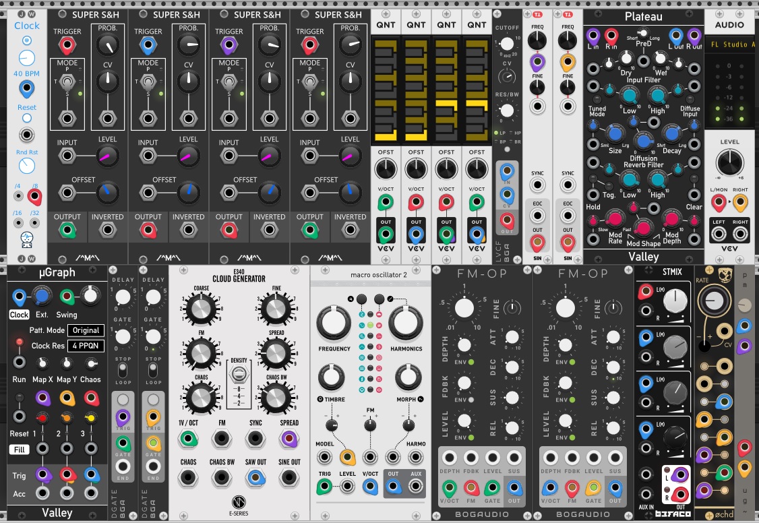The height and width of the screenshot is (523, 759).
Task: Click the Fill button on µGraph
Action: (19, 450)
